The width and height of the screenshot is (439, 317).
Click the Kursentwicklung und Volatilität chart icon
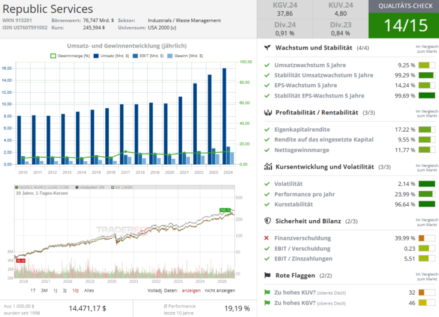[x=268, y=167]
